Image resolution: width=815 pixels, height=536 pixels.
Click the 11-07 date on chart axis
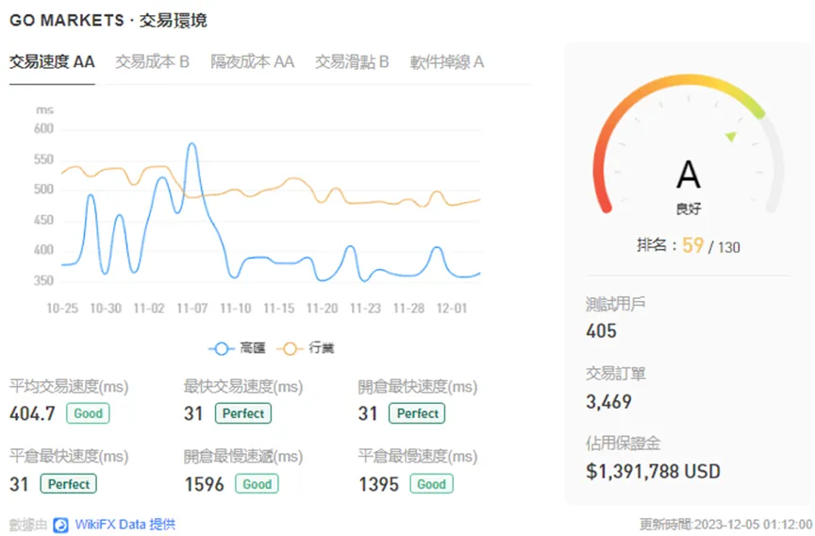click(192, 309)
